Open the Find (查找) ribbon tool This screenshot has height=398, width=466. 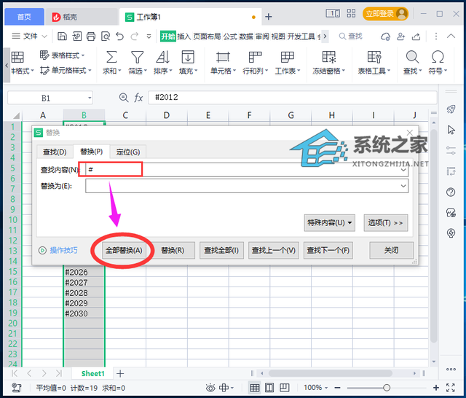coord(413,63)
